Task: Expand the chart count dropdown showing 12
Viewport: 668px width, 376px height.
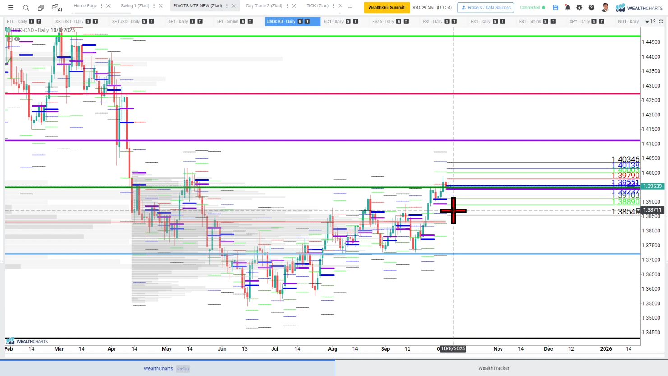Action: pyautogui.click(x=650, y=22)
